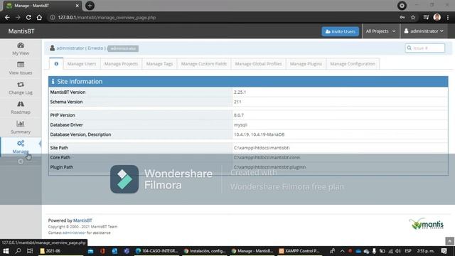Viewport: 455px width, 256px height.
Task: Click the Schema Version value 211
Action: [x=237, y=102]
